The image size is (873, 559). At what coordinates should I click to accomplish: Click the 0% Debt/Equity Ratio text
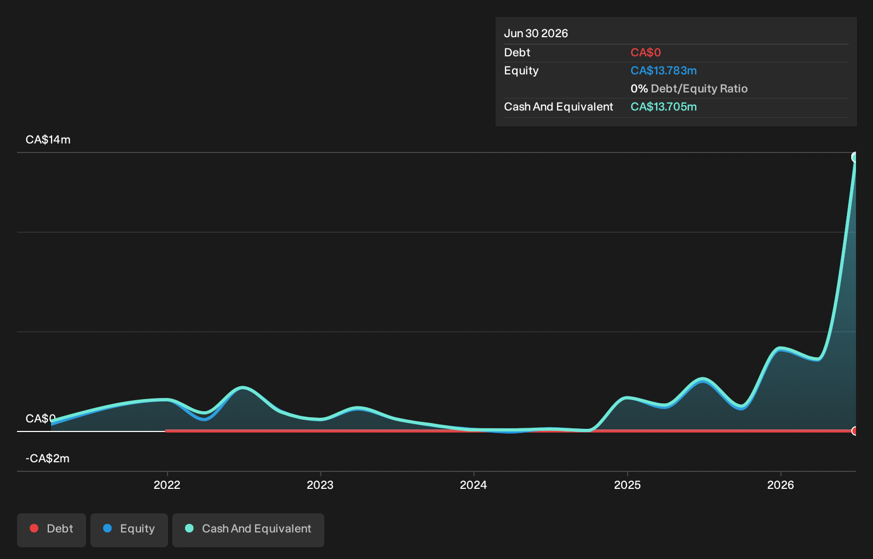689,89
